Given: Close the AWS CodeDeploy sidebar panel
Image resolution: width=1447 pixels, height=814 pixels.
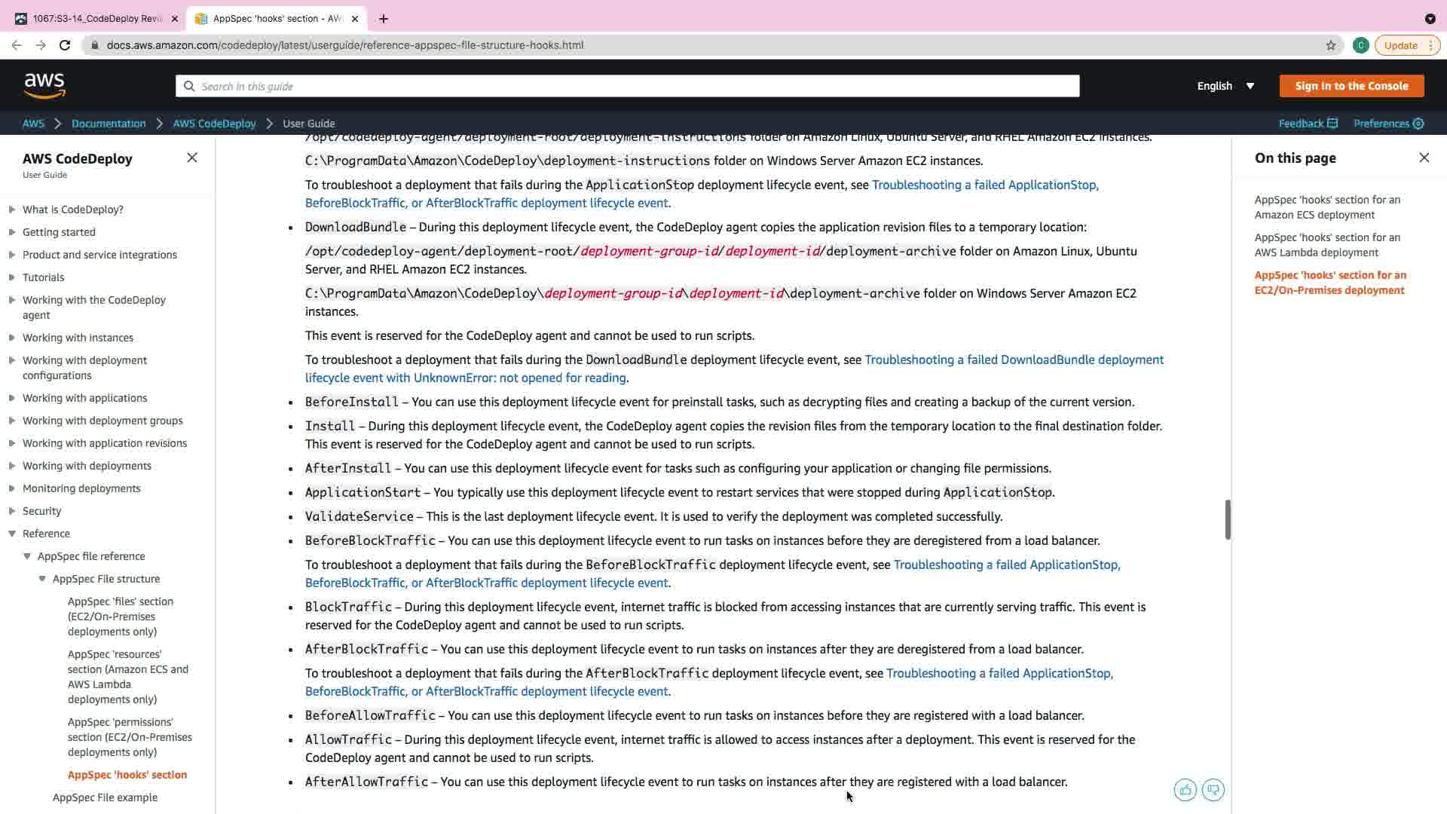Looking at the screenshot, I should point(192,158).
